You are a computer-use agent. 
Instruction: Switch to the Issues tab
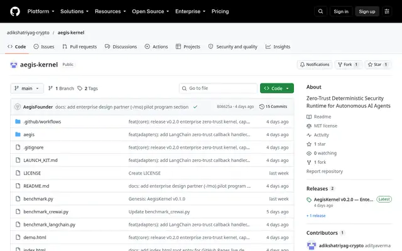[44, 46]
